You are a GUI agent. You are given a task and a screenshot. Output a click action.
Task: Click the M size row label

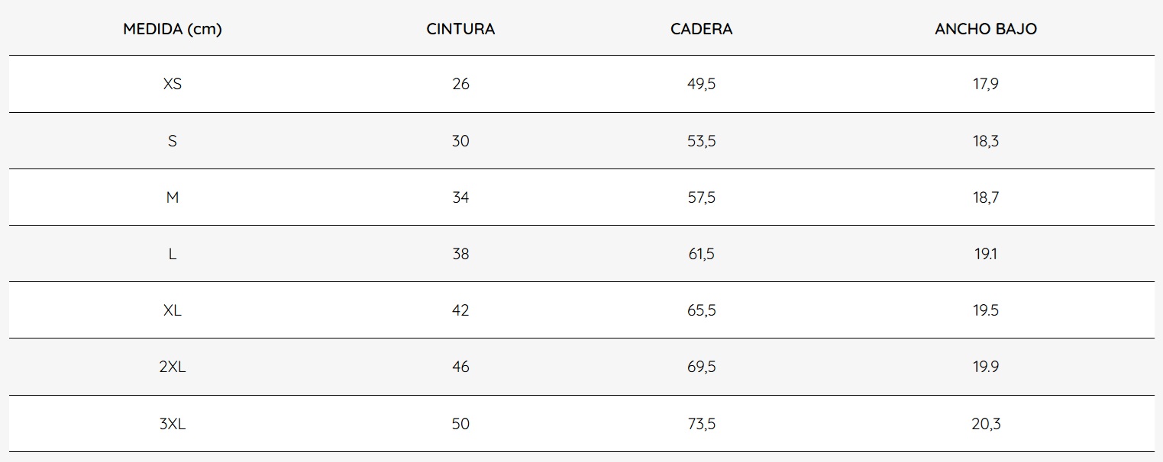173,197
